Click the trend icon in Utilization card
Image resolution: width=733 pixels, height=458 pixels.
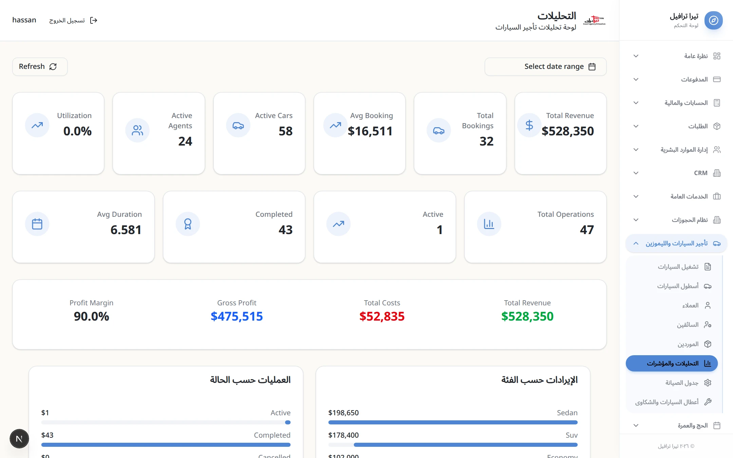(x=37, y=125)
